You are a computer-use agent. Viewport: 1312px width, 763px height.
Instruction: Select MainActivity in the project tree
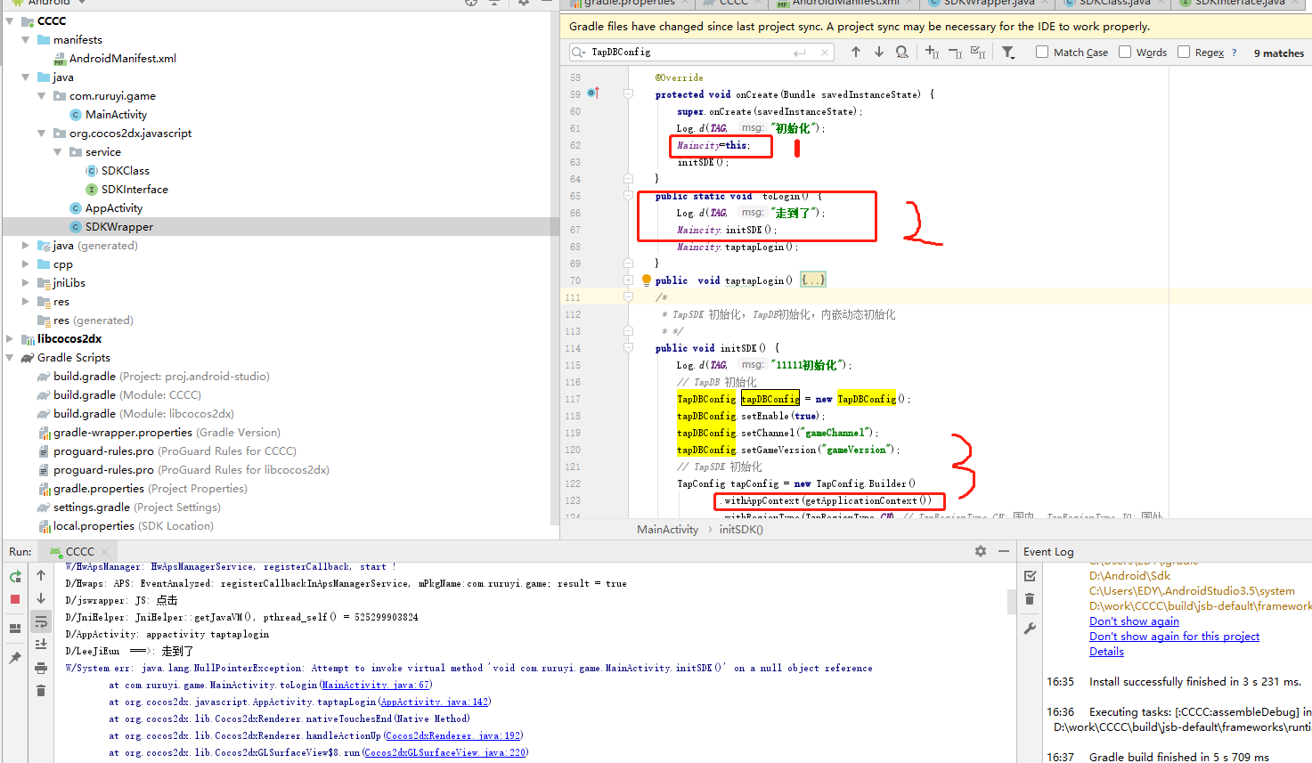[x=116, y=114]
